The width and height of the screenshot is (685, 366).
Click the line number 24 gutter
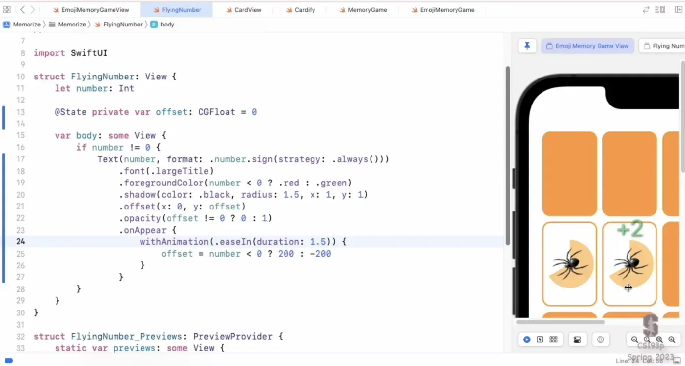[20, 241]
